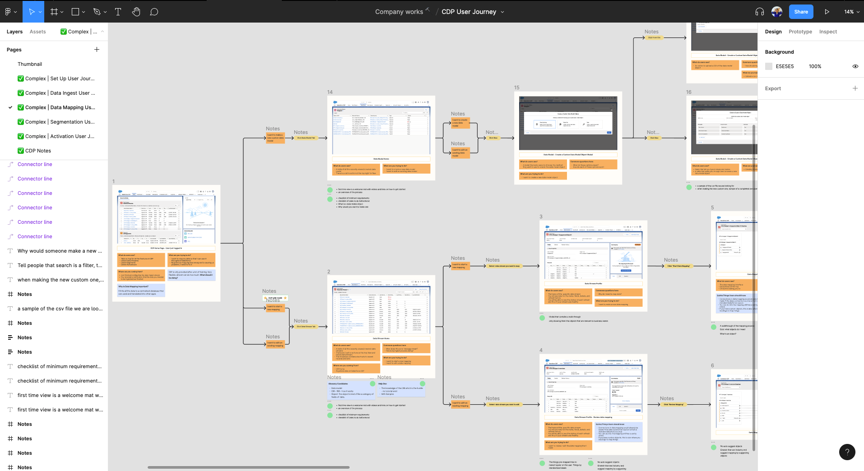
Task: Activate the Hand tool
Action: 136,12
